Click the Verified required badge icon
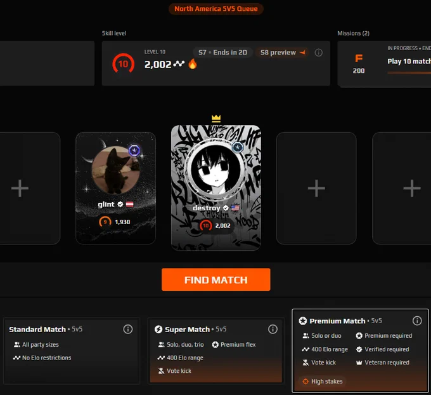The image size is (431, 395). click(x=359, y=349)
